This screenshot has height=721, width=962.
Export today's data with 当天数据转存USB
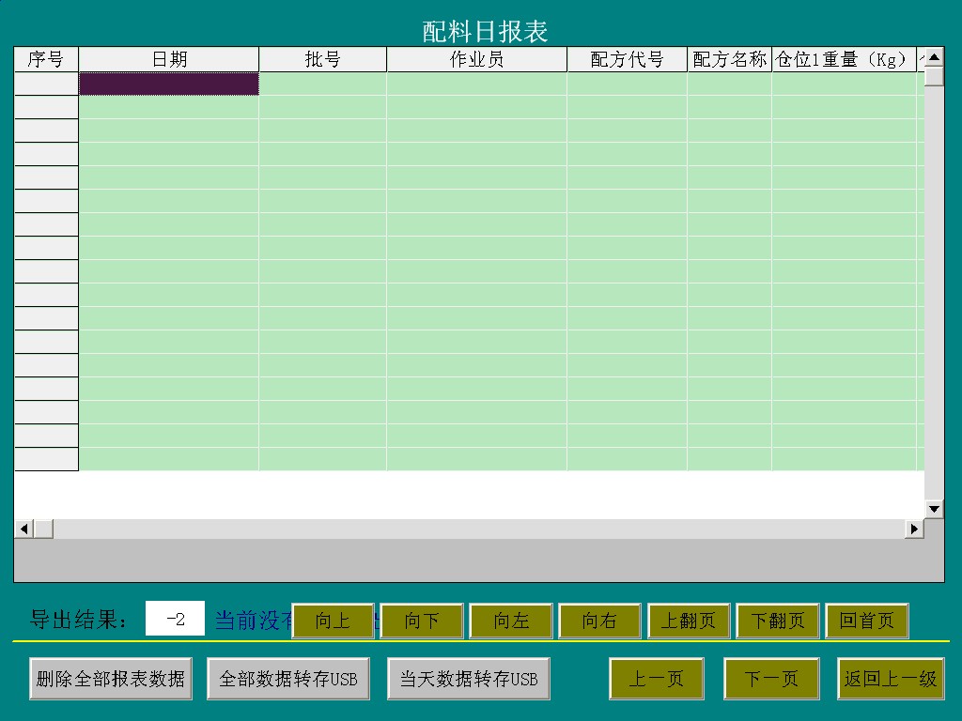click(469, 679)
